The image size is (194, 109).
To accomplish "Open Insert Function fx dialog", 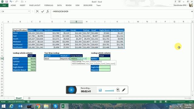I will 48,12.
